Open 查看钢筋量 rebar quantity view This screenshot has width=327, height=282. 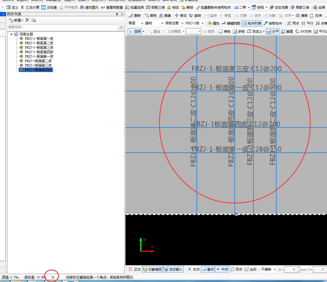112,7
